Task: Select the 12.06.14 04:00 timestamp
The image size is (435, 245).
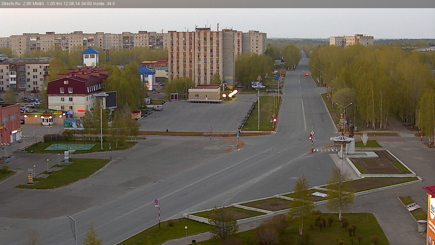Action: (x=77, y=4)
